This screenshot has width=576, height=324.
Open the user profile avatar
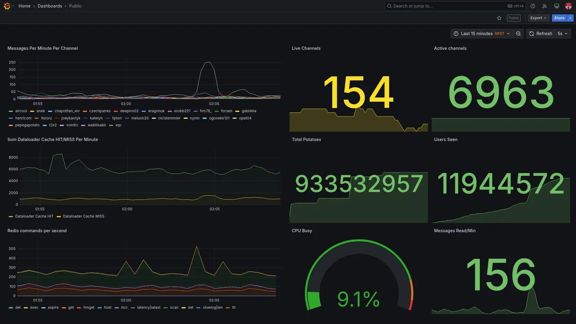tap(568, 6)
